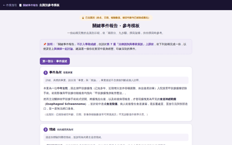Select the 關鍵事件報告・參考模板 main heading
This screenshot has height=145, width=232.
[x=116, y=26]
